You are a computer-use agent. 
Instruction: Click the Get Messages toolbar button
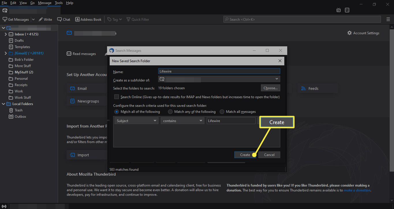click(16, 19)
